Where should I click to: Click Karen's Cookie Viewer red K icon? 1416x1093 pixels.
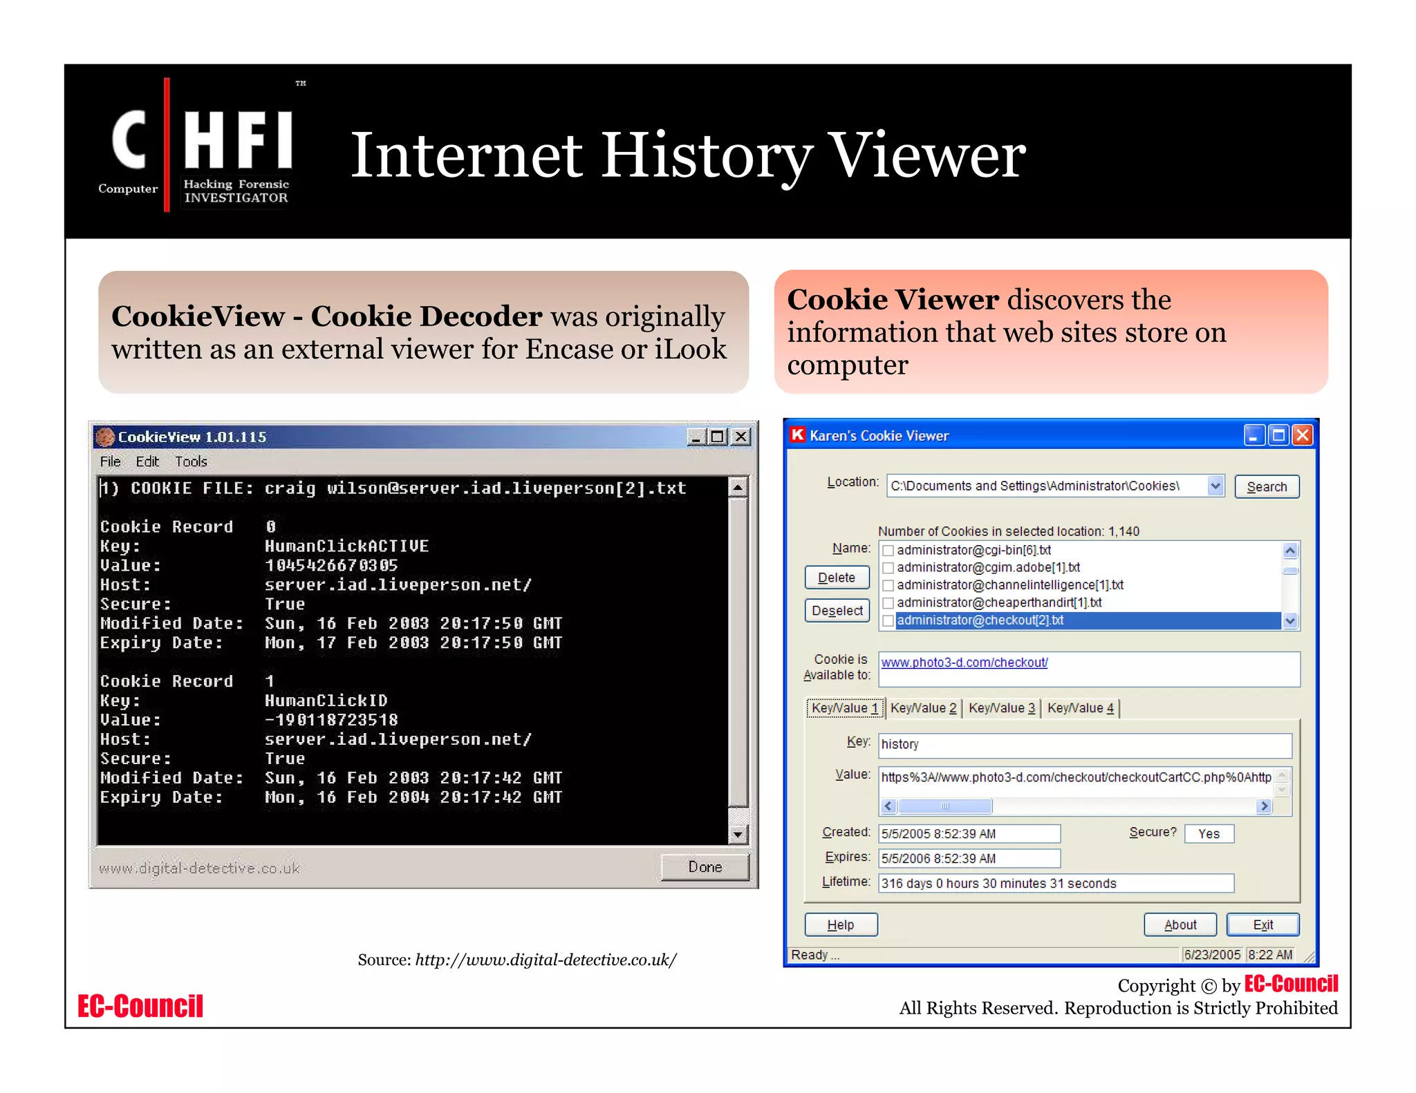point(798,435)
